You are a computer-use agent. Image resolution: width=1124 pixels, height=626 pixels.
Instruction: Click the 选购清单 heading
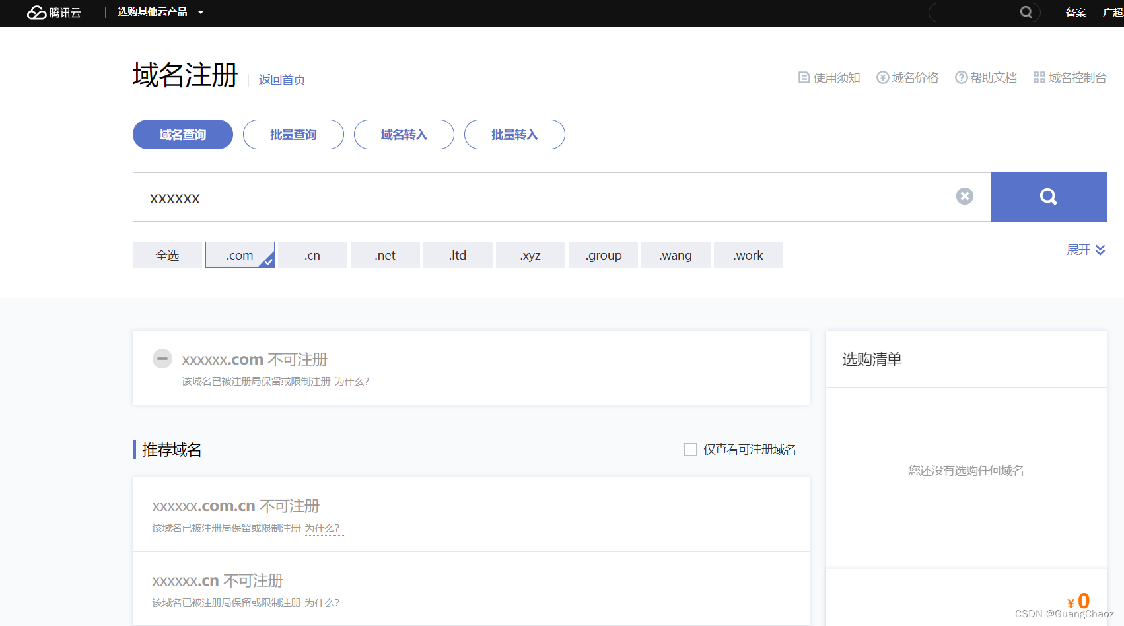click(872, 359)
